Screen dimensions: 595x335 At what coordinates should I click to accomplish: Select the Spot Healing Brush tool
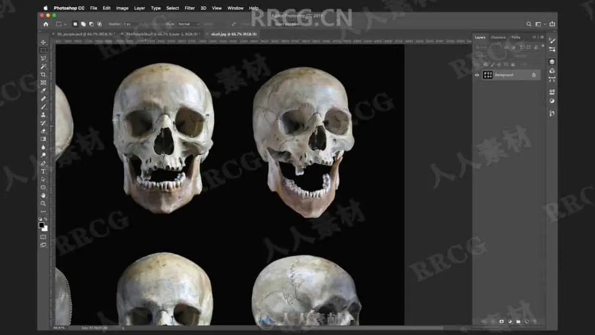click(x=44, y=99)
